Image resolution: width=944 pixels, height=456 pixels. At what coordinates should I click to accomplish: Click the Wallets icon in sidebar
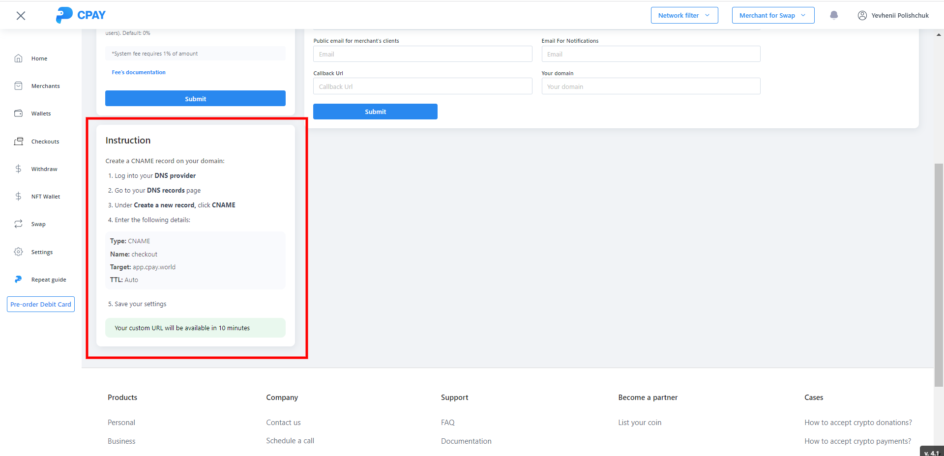[19, 114]
